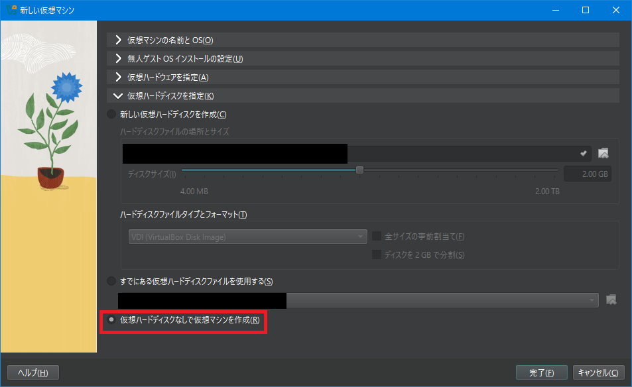
Task: Toggle split disk into 2 GB checkbox
Action: (x=377, y=254)
